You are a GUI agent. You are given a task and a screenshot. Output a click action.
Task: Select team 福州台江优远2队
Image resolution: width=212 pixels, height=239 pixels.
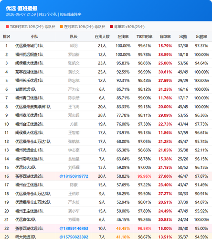29,124
